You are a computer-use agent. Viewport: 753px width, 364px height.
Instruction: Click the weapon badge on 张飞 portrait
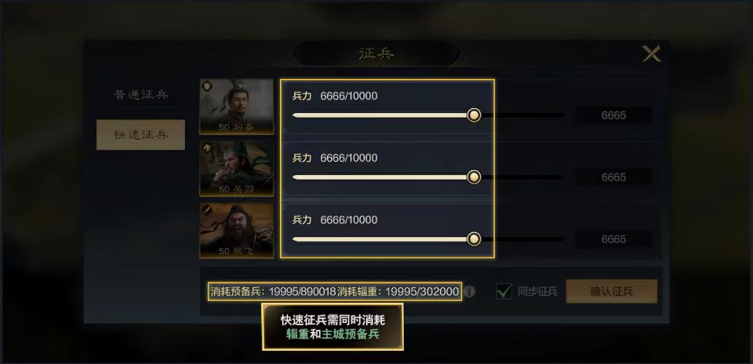tap(207, 209)
